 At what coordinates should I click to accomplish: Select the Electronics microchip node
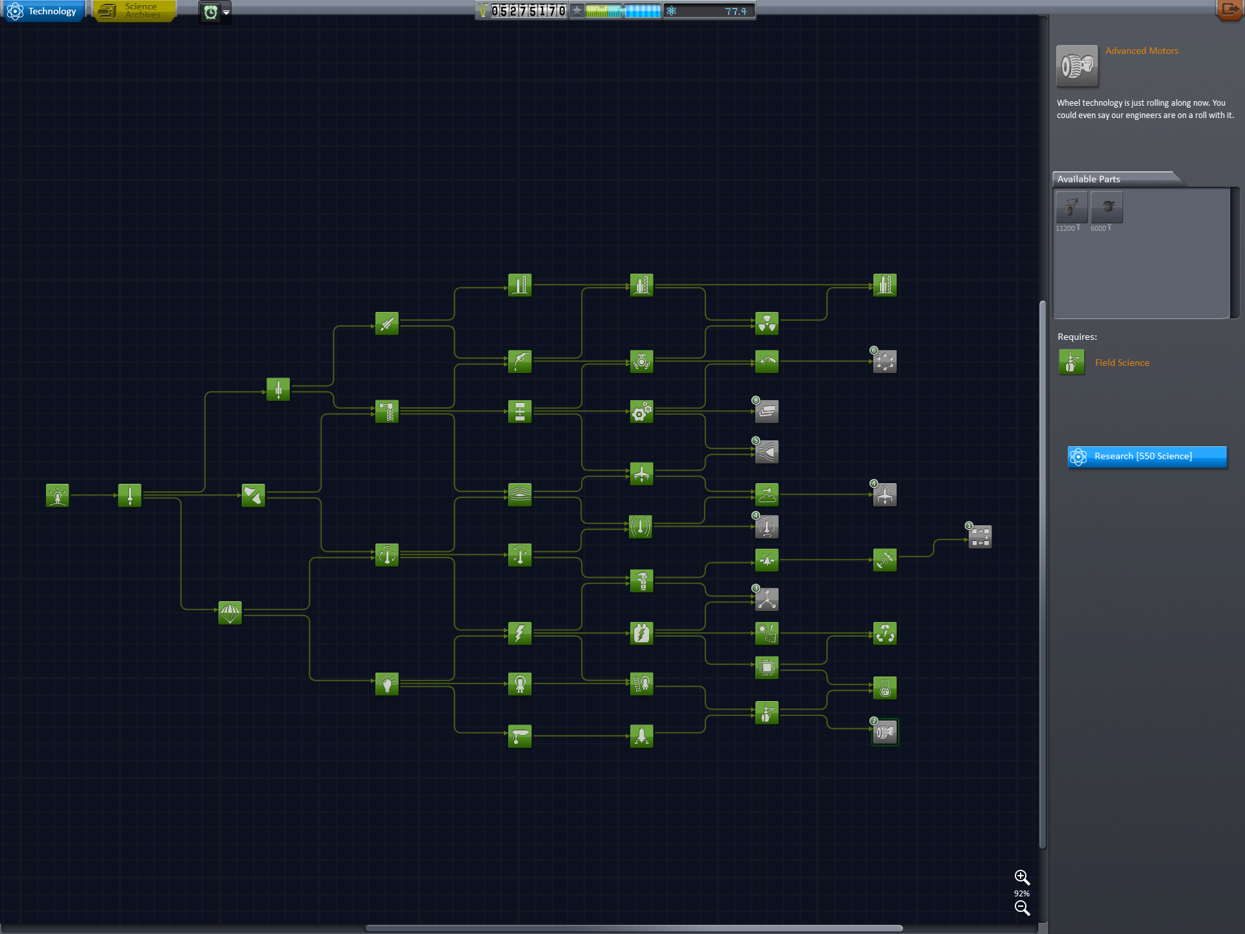coord(767,667)
